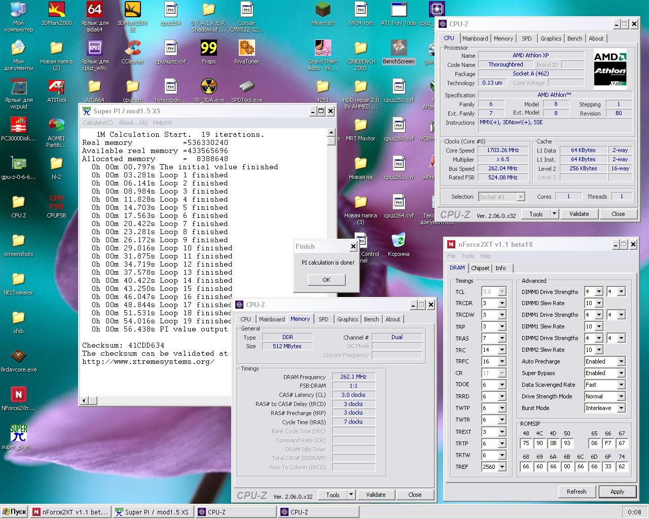The height and width of the screenshot is (519, 649).
Task: Close the Finish dialog with X
Action: (x=353, y=246)
